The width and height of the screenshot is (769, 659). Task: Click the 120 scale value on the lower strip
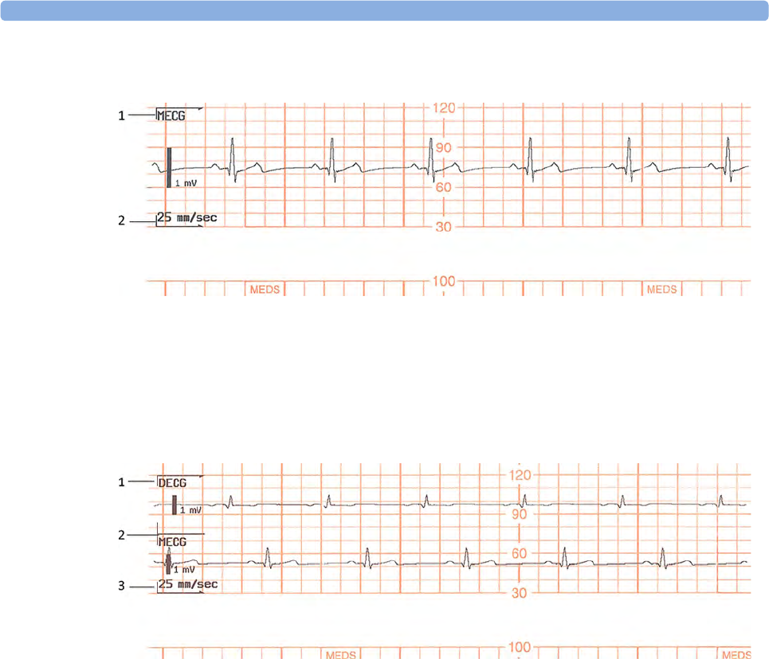point(520,475)
